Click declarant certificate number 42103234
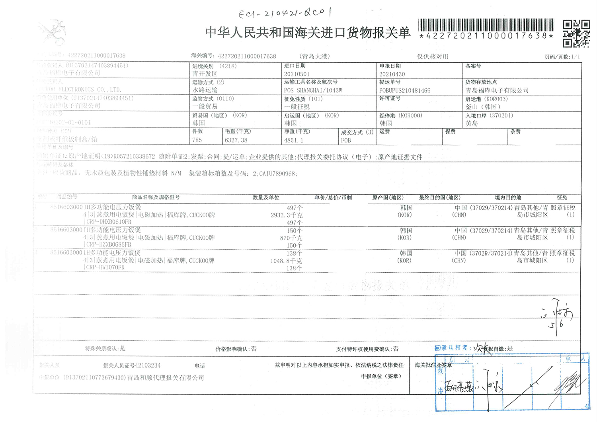 148,365
